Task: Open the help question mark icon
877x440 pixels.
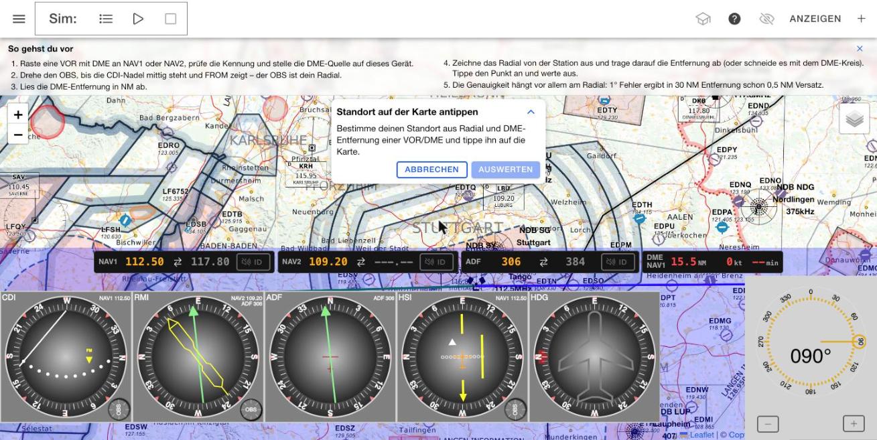Action: coord(734,19)
